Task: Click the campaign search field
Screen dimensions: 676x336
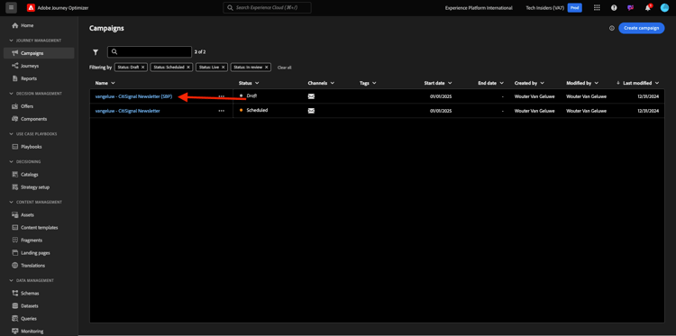Action: tap(149, 51)
